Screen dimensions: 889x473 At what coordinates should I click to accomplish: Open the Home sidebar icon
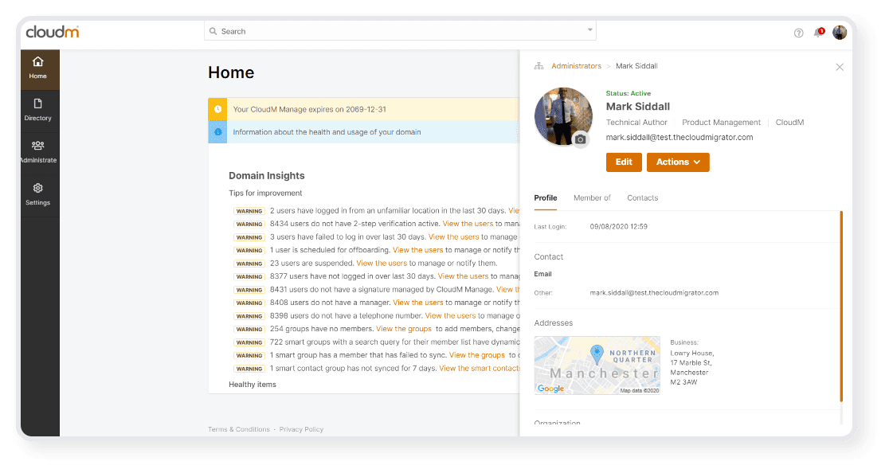[37, 68]
